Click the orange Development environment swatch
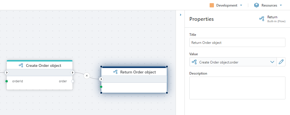The height and width of the screenshot is (115, 290). [x=212, y=5]
